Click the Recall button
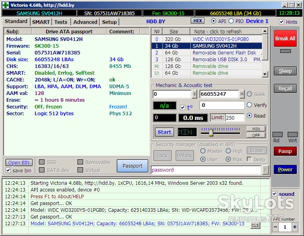 pos(285,89)
